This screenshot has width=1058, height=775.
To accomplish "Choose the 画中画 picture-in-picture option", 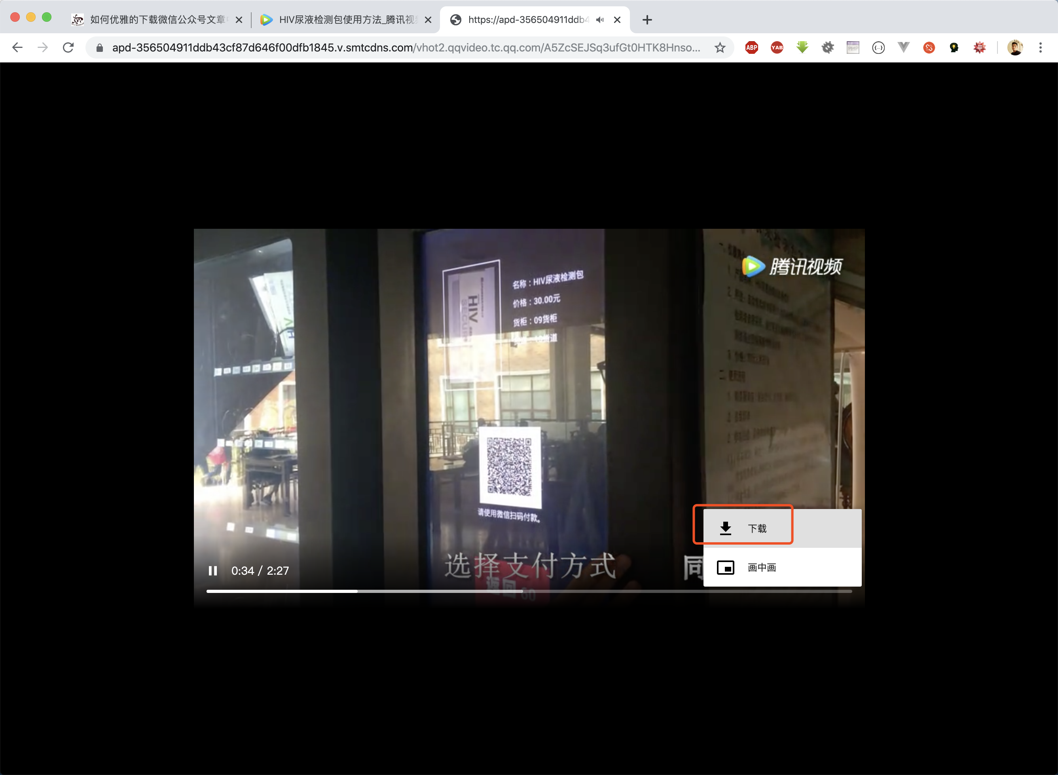I will 782,567.
